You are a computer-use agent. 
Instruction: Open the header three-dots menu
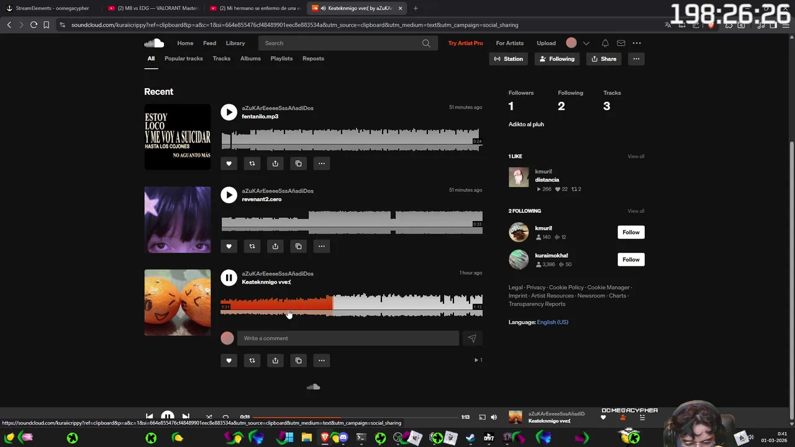coord(637,43)
